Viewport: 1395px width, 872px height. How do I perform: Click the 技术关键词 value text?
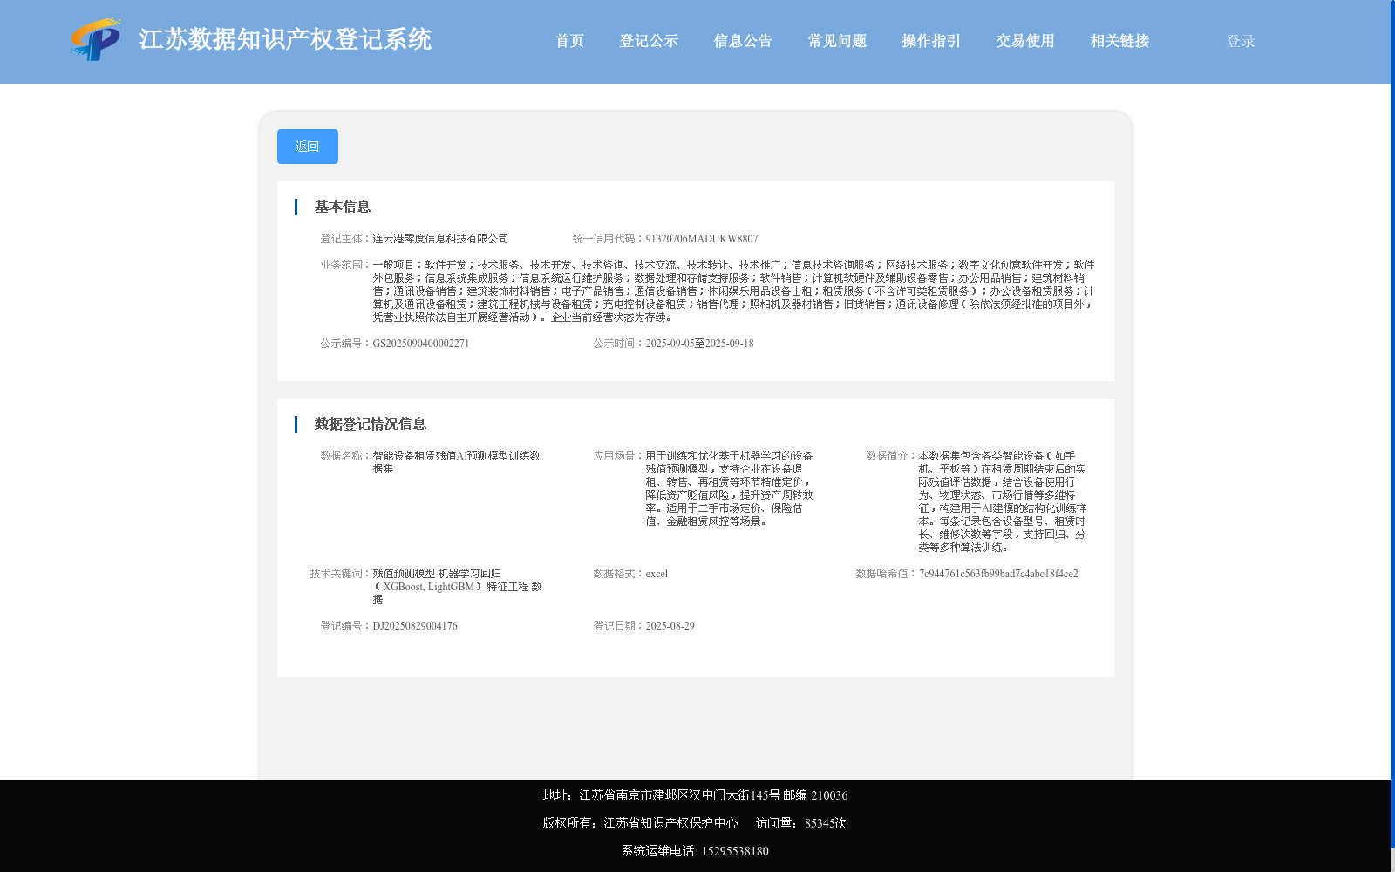click(x=458, y=587)
